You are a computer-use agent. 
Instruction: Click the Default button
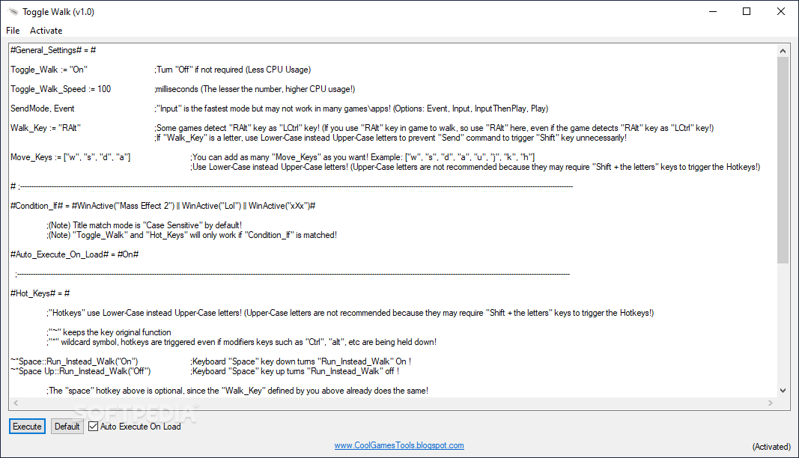pos(67,427)
